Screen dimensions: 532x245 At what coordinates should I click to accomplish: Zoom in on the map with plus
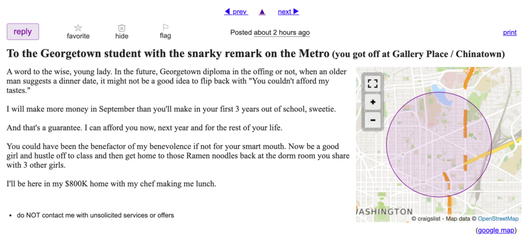373,102
